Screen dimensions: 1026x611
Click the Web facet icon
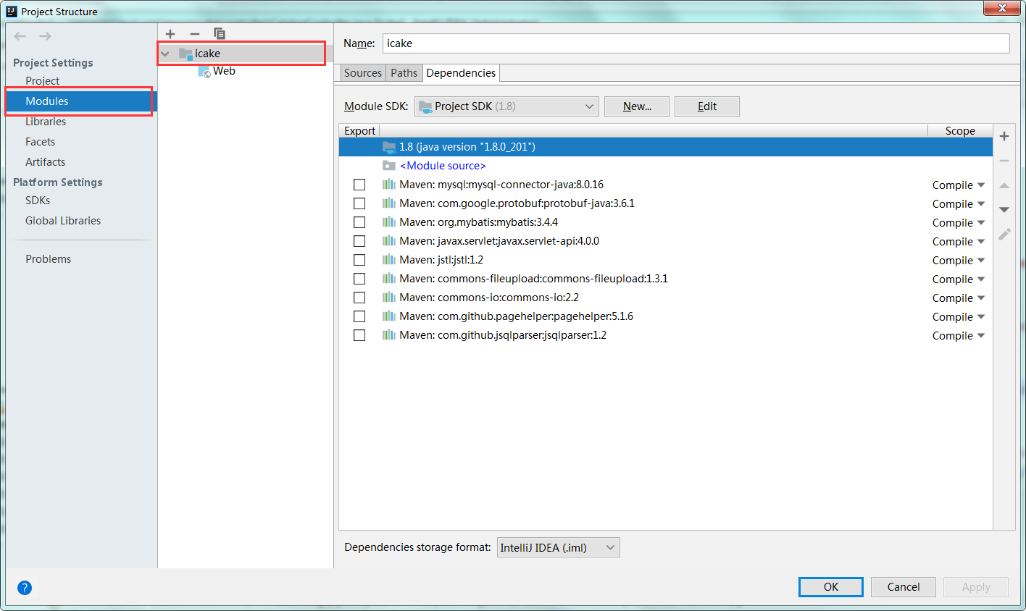[204, 71]
